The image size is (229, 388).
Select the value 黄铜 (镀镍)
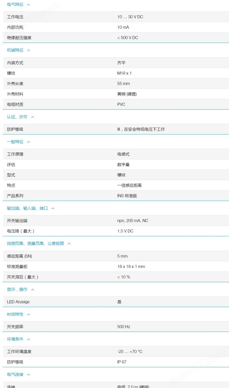[x=127, y=94]
